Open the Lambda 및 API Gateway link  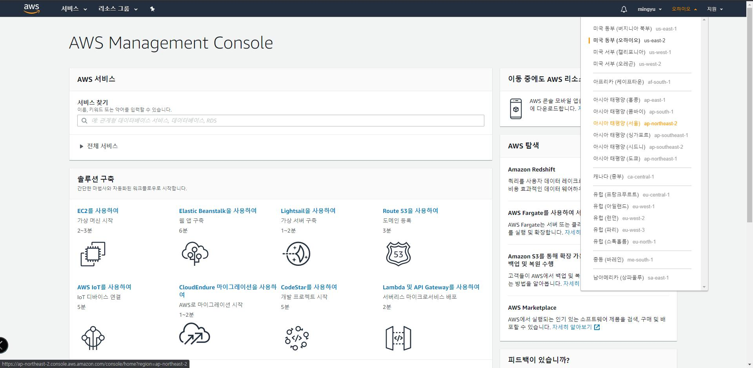point(431,287)
